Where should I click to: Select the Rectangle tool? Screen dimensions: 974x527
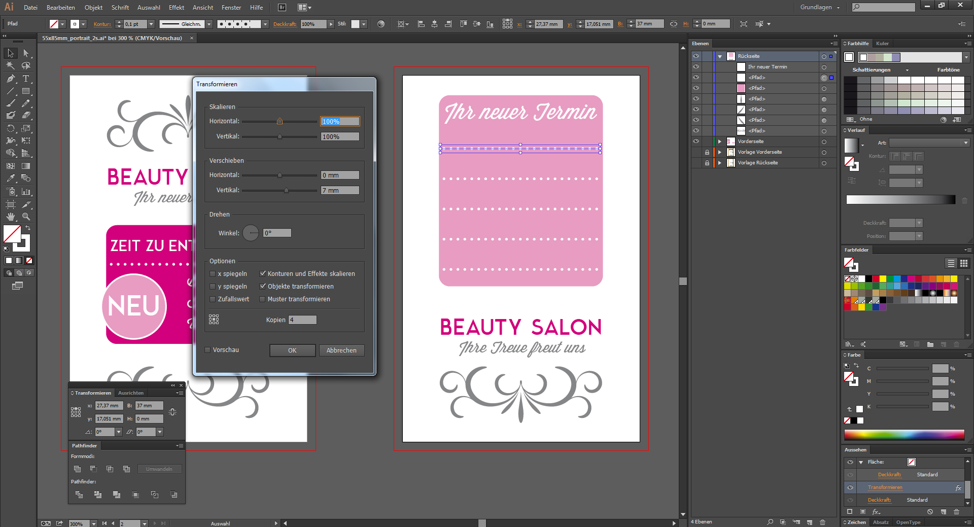coord(26,91)
